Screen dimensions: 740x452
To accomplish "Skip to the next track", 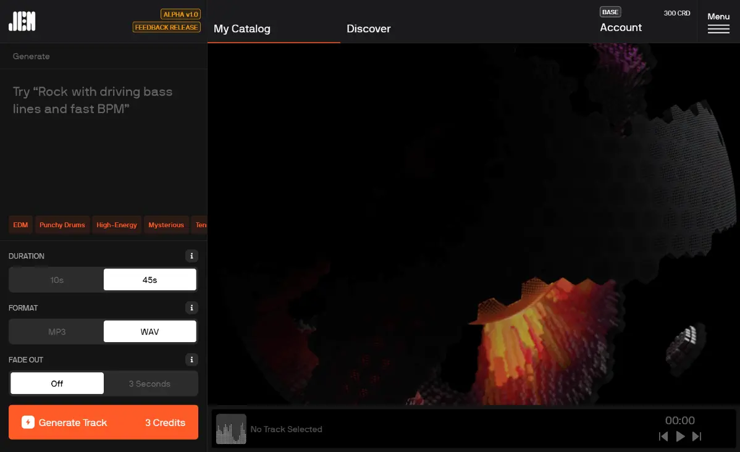I will click(697, 437).
